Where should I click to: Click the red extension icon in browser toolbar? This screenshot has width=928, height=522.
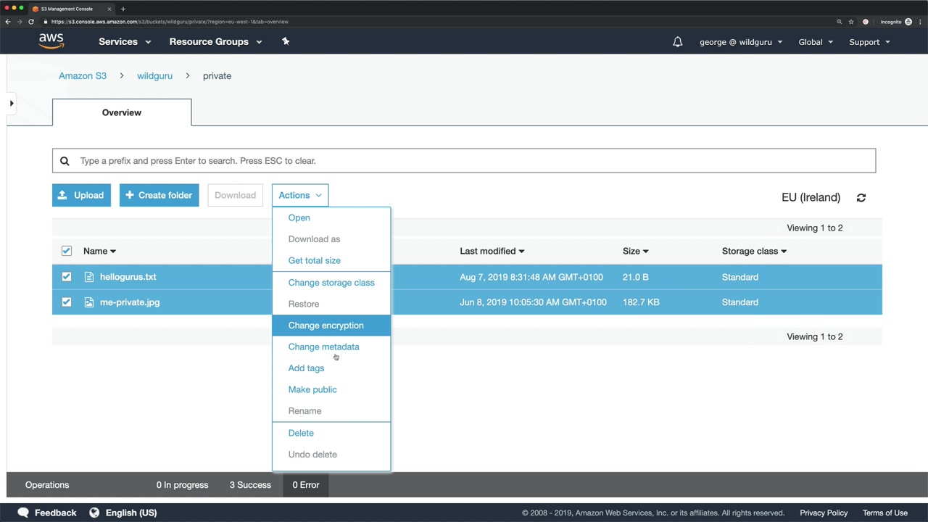pos(865,22)
